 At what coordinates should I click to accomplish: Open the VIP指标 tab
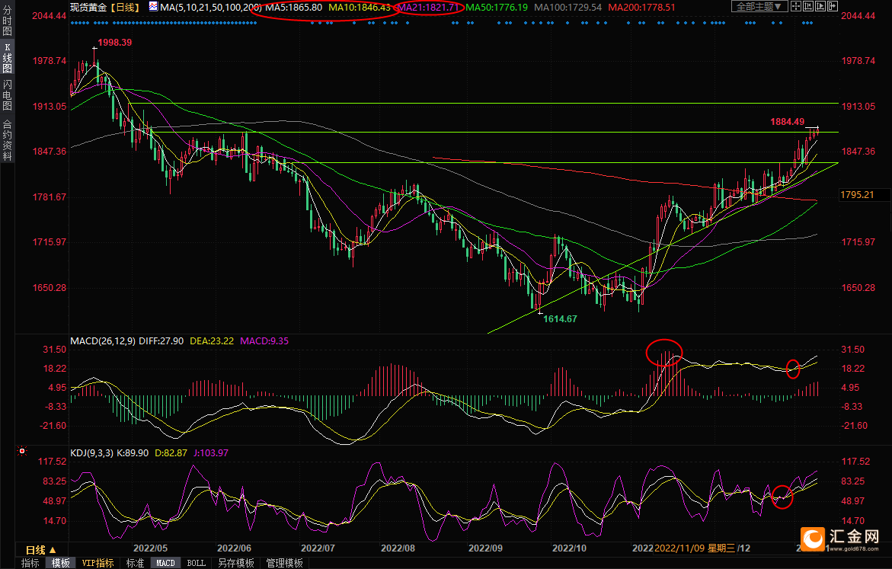(98, 563)
